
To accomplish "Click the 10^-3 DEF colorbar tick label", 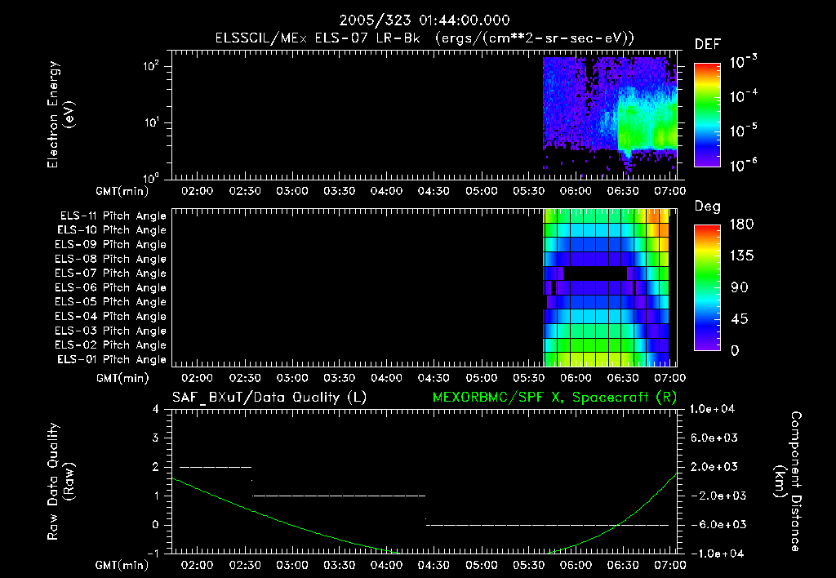I will coord(743,61).
